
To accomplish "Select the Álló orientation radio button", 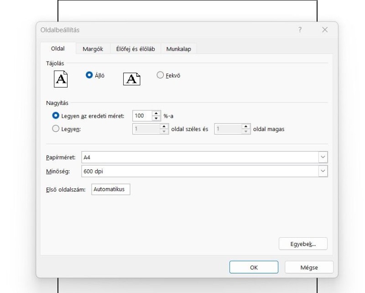I will pyautogui.click(x=89, y=75).
